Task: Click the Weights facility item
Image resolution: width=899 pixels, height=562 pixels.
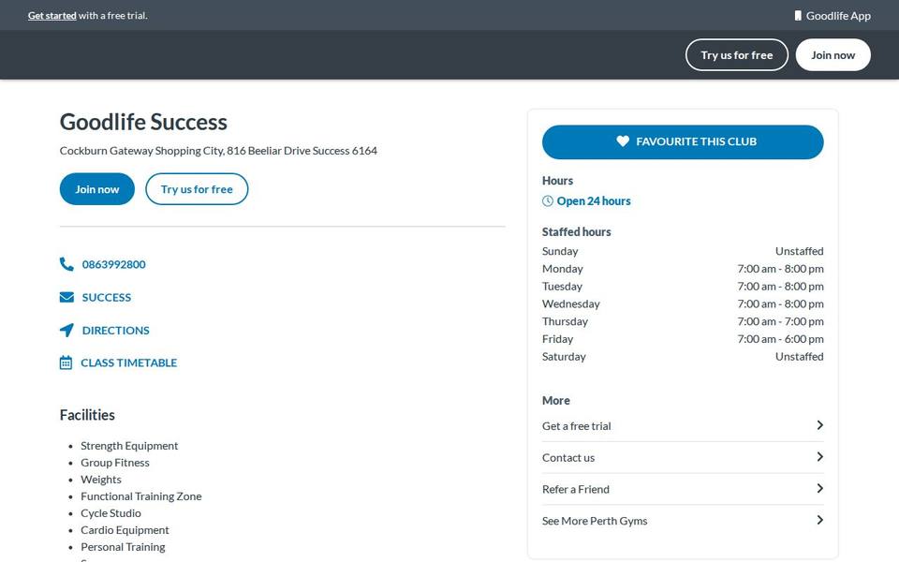Action: click(x=101, y=480)
